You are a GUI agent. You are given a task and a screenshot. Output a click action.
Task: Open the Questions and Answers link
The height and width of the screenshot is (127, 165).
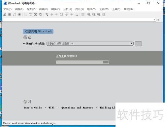[77, 107]
